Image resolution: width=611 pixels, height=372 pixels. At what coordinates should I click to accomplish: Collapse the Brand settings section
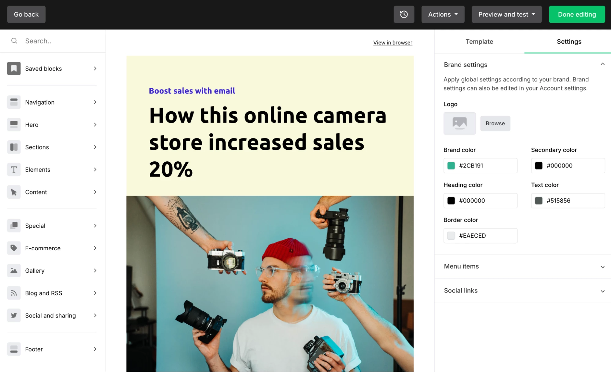coord(602,64)
